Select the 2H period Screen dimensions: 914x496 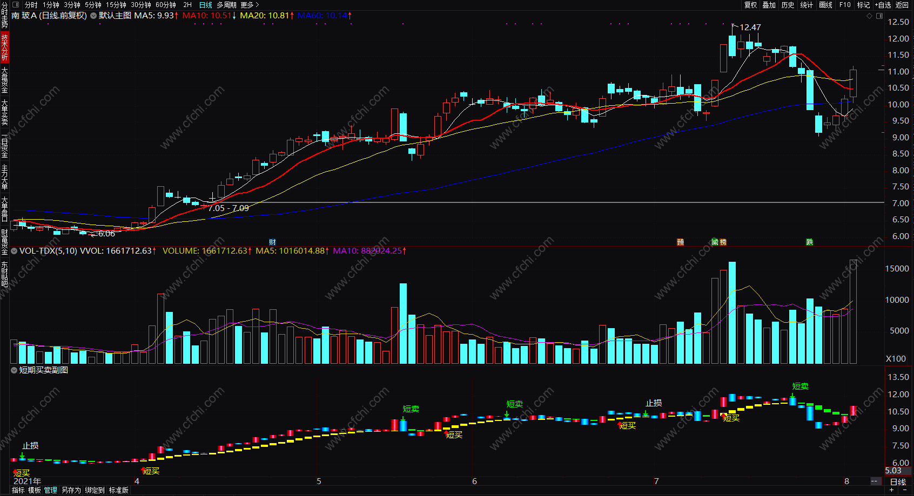coord(187,5)
